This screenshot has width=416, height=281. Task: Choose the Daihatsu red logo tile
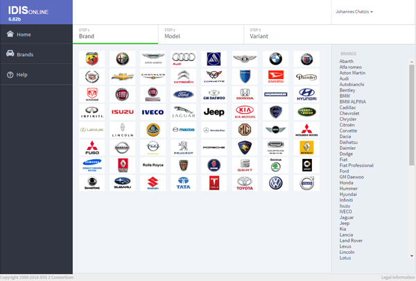click(275, 76)
